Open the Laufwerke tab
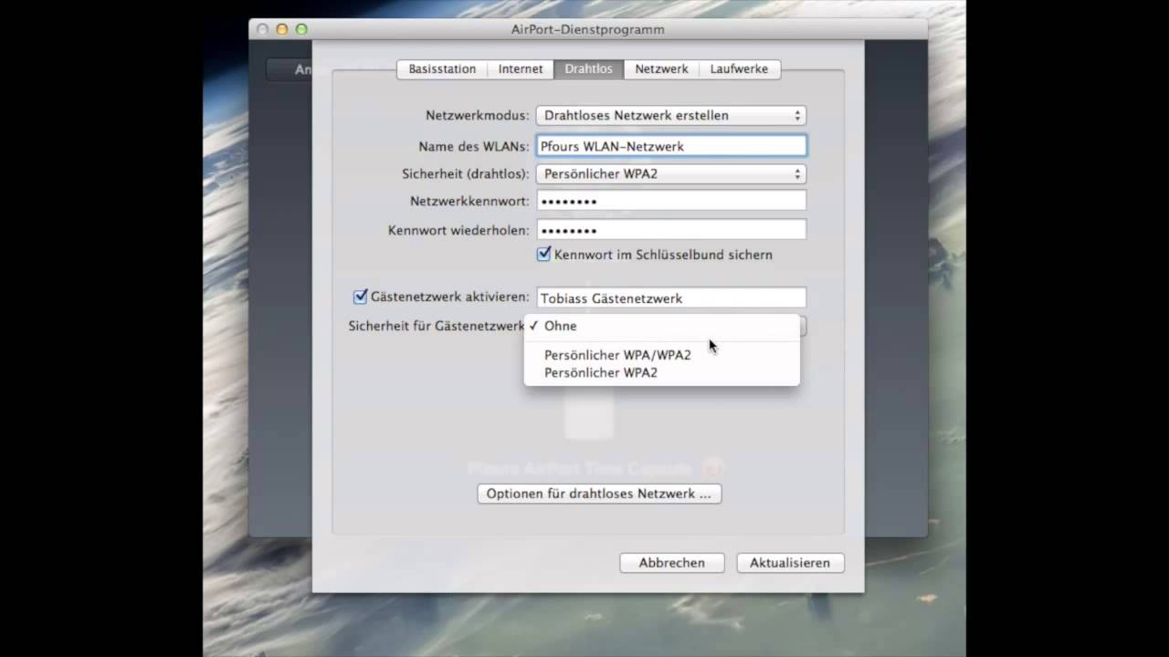The width and height of the screenshot is (1169, 657). [x=739, y=69]
